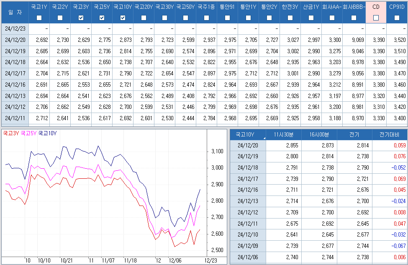Click the 일자 date column header
The image size is (408, 265).
point(15,12)
